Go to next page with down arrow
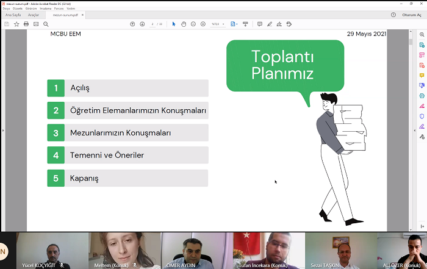Screen dimensions: 427x269 click(142, 24)
